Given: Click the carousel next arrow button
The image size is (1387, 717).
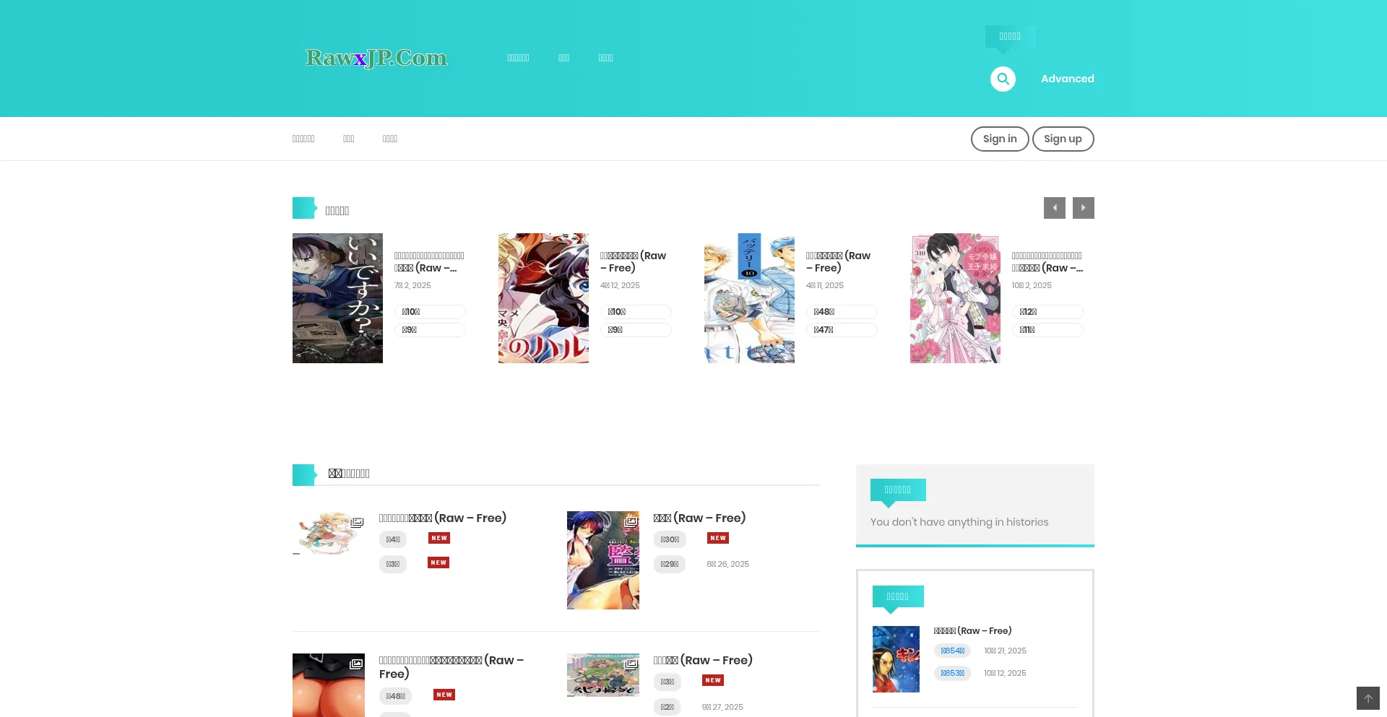Looking at the screenshot, I should click(x=1083, y=208).
